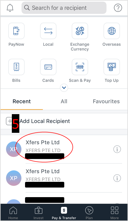The height and width of the screenshot is (221, 128).
Task: Open the Bills payment icon
Action: [x=17, y=67]
